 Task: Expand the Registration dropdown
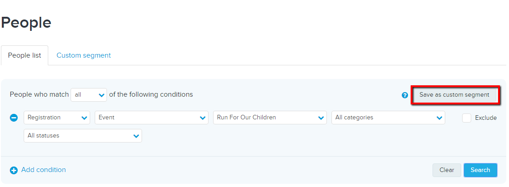(x=57, y=118)
